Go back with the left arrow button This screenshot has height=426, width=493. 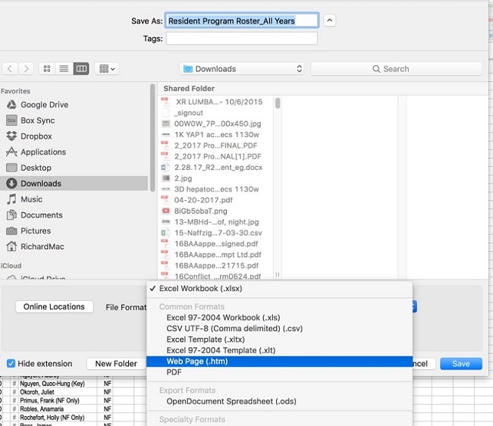(x=10, y=68)
